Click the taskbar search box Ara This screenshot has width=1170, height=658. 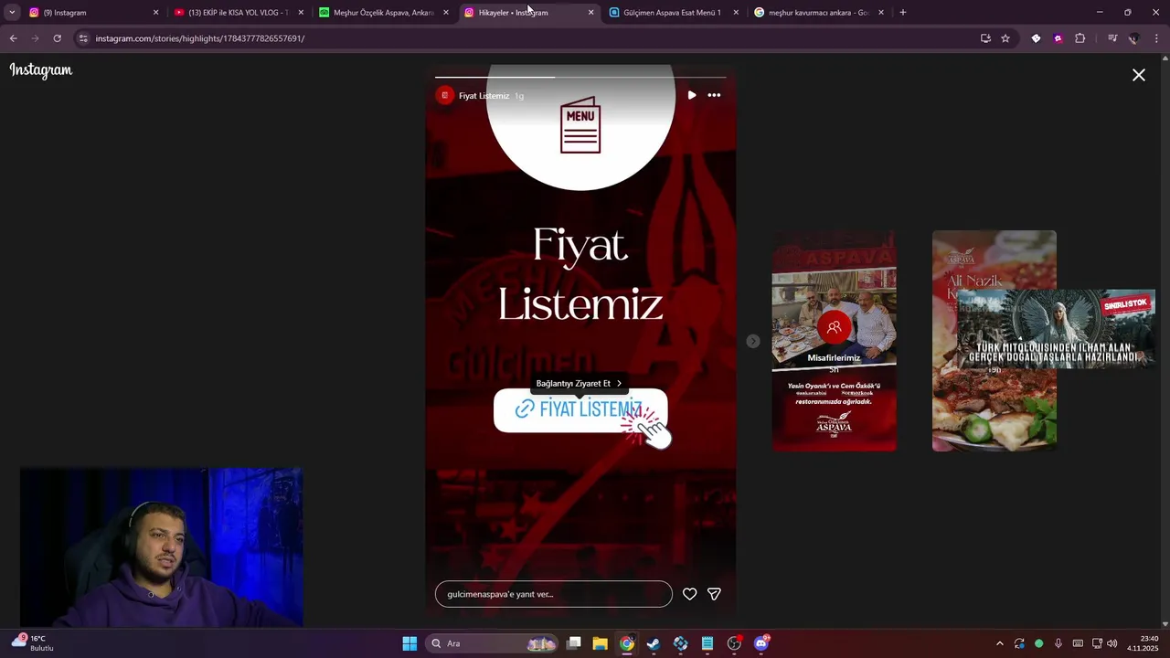click(x=494, y=643)
